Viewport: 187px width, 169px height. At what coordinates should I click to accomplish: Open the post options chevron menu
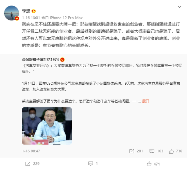pos(180,7)
